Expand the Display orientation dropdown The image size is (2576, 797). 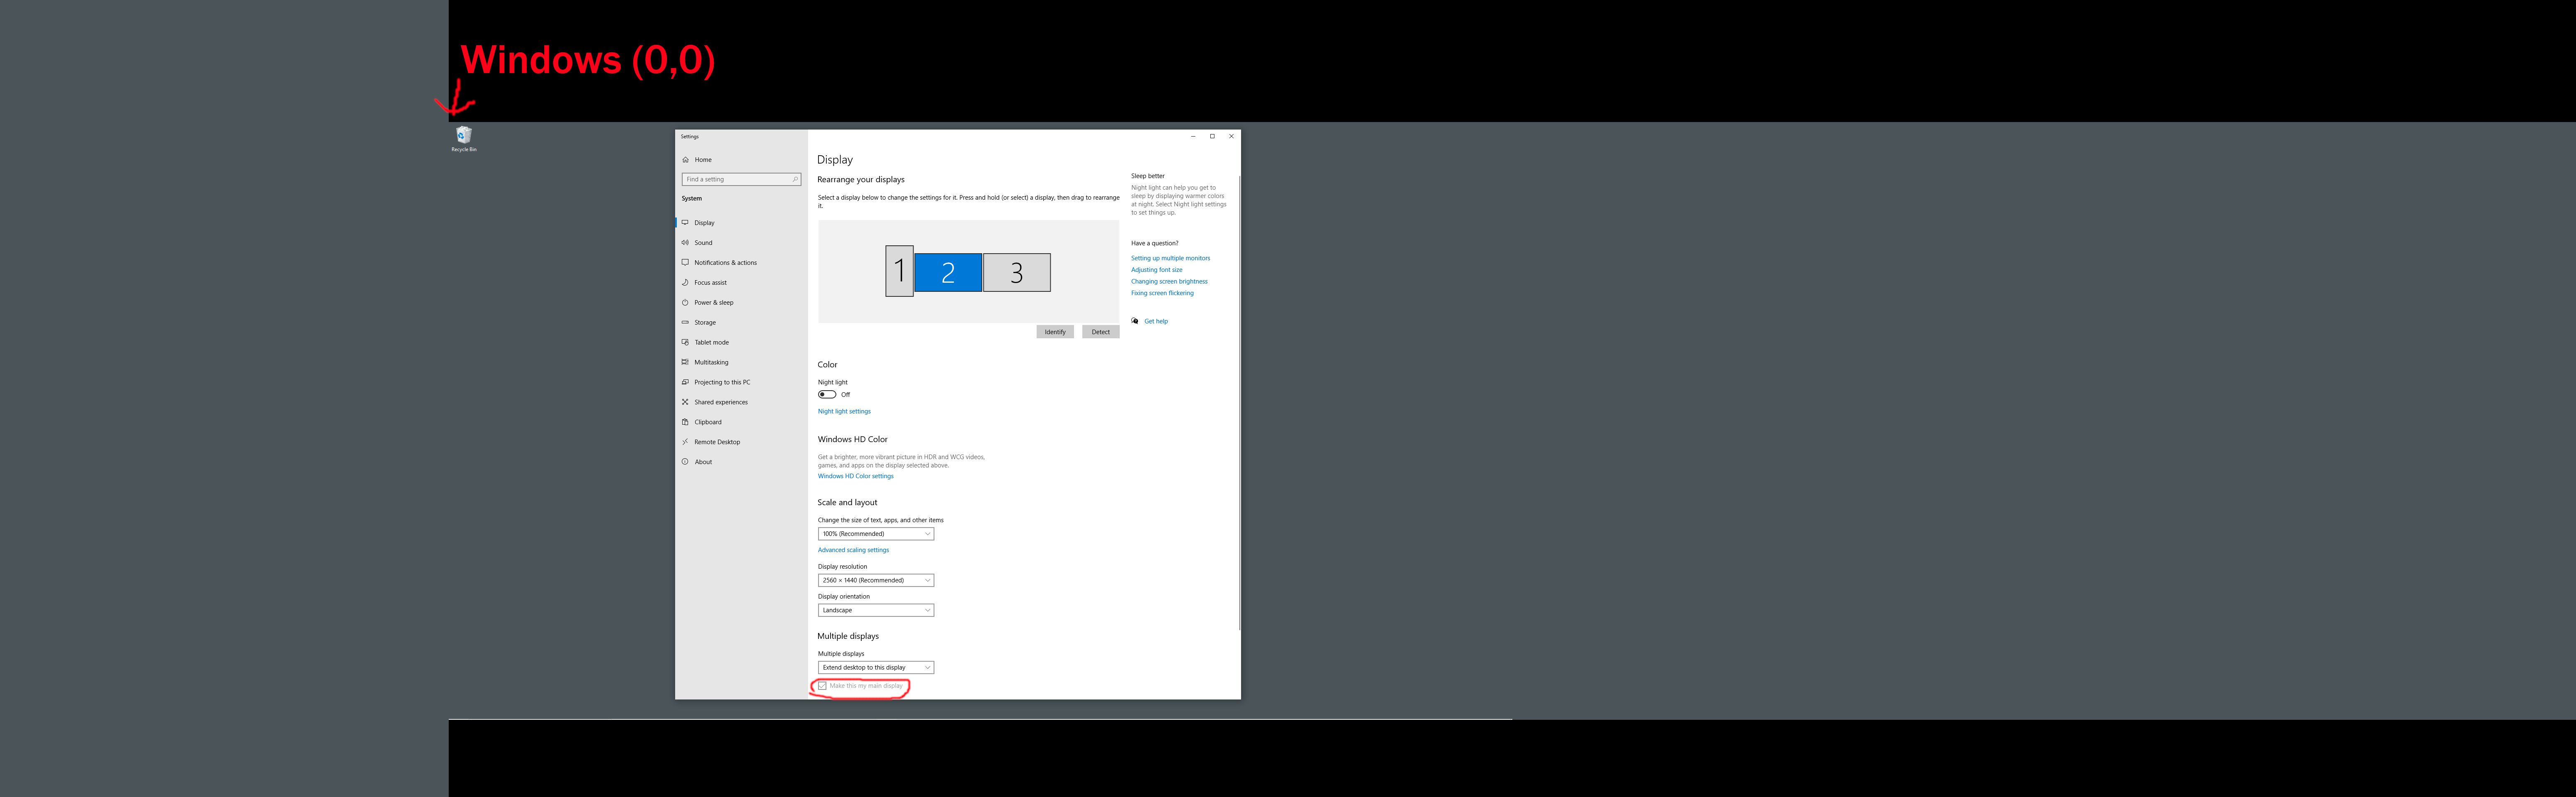[875, 610]
